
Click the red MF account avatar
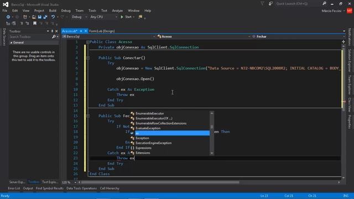(350, 11)
